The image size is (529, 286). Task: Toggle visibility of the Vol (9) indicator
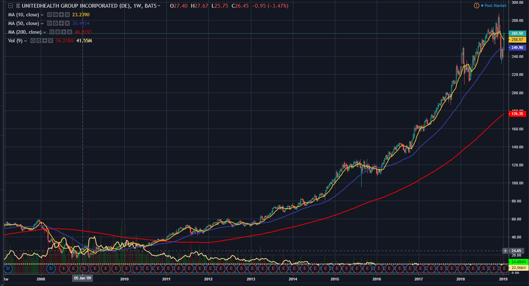click(x=33, y=41)
